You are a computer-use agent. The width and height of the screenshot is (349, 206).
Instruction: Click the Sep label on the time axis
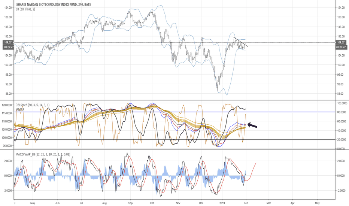(x=130, y=203)
